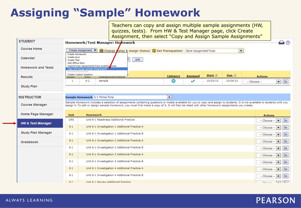Open the help question mark icon
This screenshot has height=208, width=301.
tap(288, 43)
